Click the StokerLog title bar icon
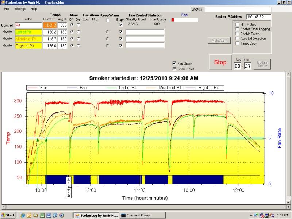Viewport: 292px width, 219px height. pos(3,2)
